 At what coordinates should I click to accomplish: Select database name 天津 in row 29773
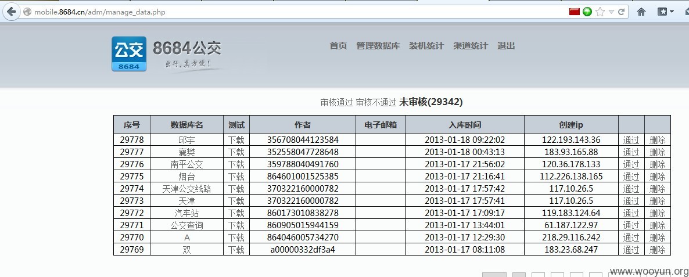pyautogui.click(x=186, y=201)
